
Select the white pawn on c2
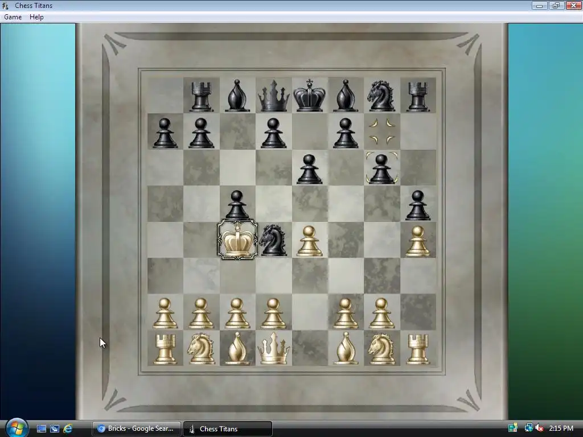pyautogui.click(x=237, y=314)
